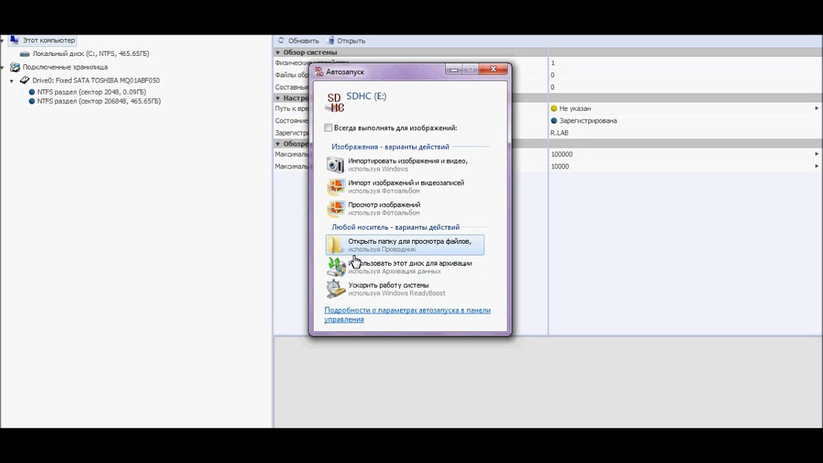
Task: Choose 'Открыть папку для просмотра файлов'
Action: point(405,245)
